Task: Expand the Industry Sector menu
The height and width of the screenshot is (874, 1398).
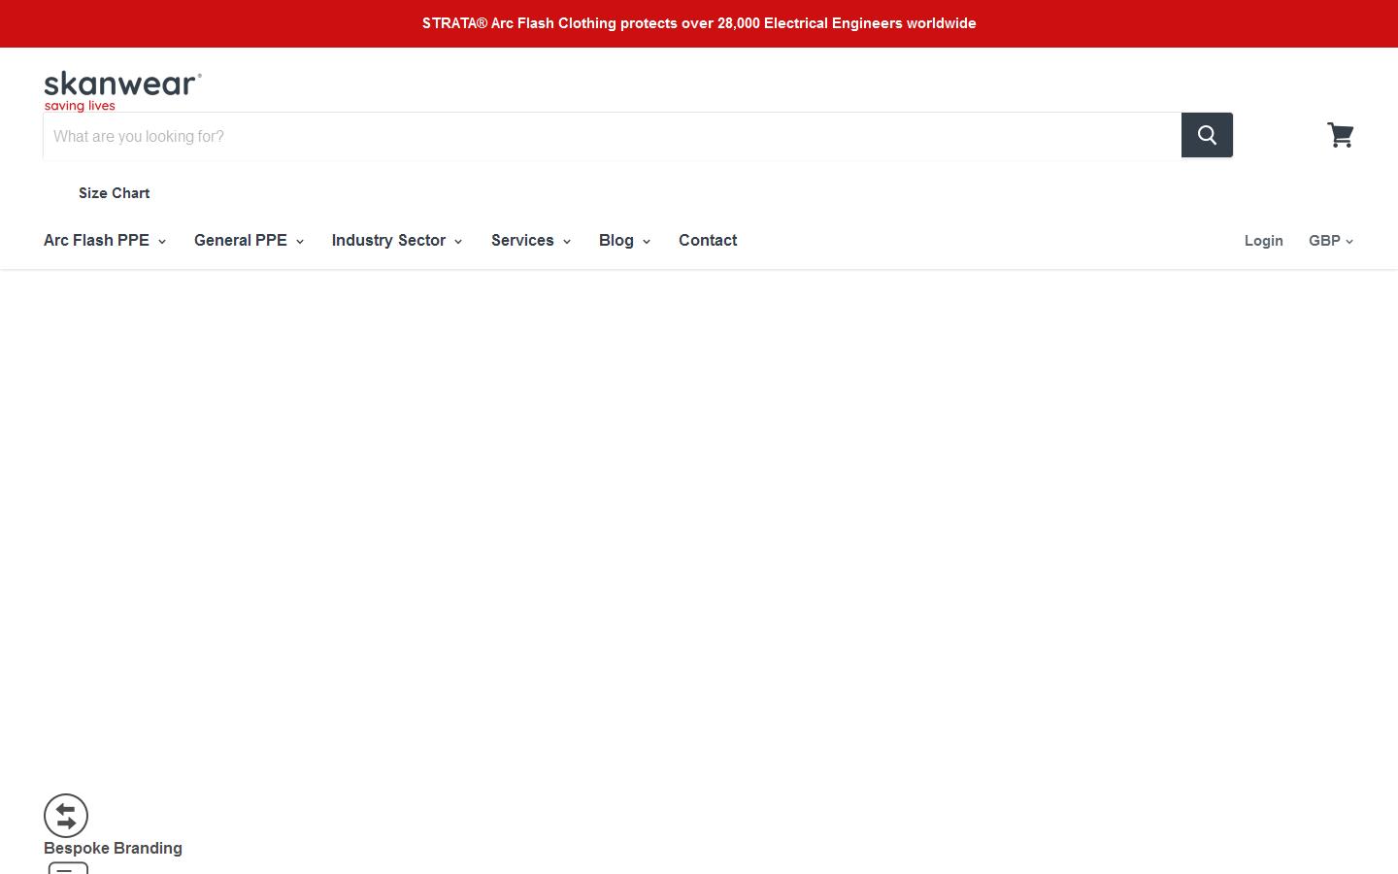Action: pyautogui.click(x=397, y=241)
